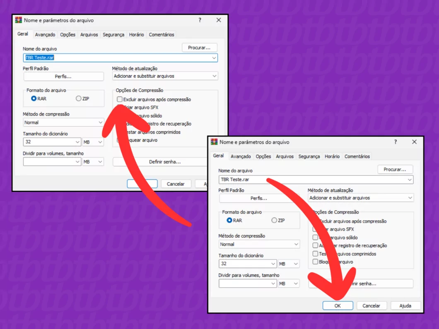The image size is (439, 329).
Task: Open volume size MB unit dropdown in the front dialog
Action: point(289,283)
